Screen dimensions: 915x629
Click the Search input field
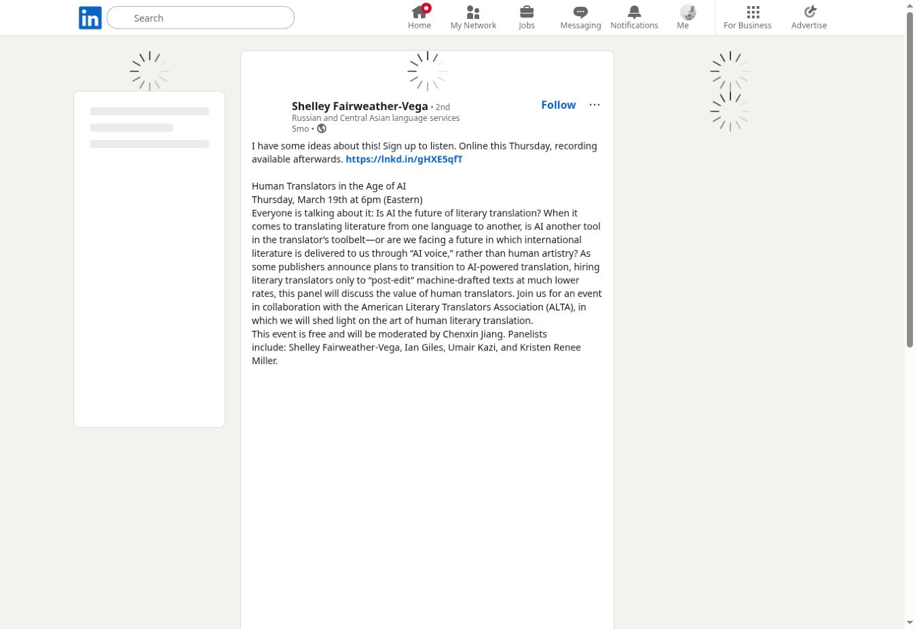(x=200, y=18)
